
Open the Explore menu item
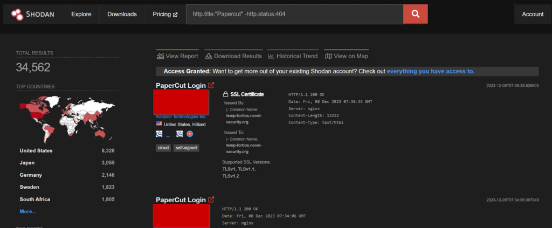click(x=81, y=14)
